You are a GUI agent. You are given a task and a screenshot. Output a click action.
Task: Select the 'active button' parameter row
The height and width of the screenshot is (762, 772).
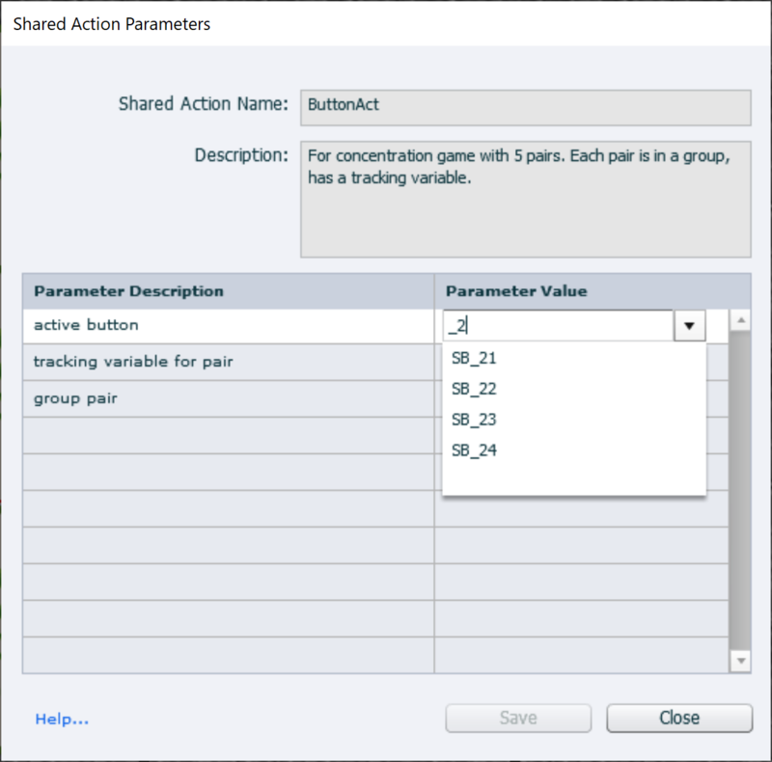pyautogui.click(x=229, y=325)
